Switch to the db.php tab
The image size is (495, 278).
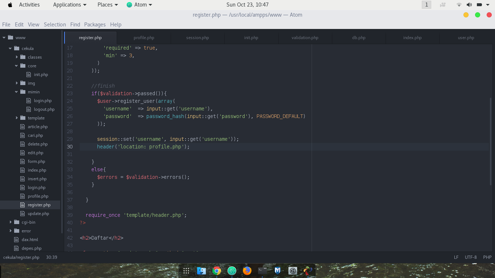pyautogui.click(x=359, y=38)
